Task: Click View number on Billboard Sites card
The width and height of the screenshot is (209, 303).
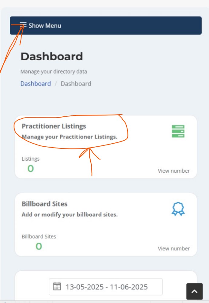Action: [174, 248]
